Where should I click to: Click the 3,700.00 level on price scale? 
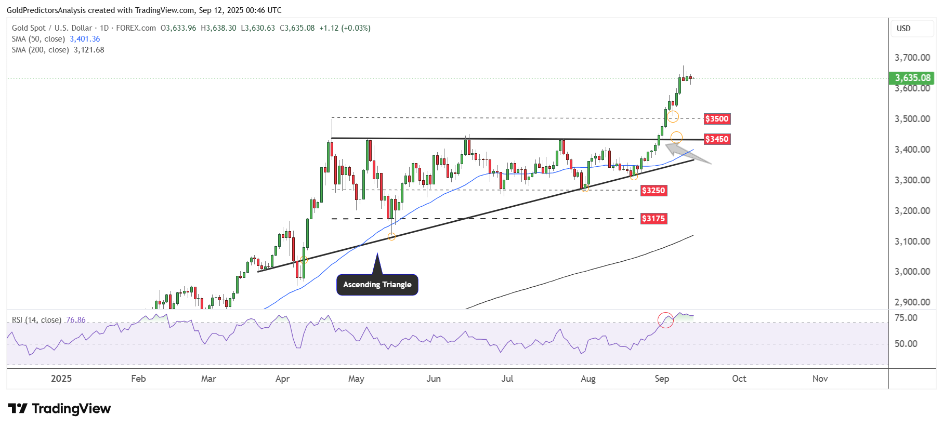click(912, 58)
